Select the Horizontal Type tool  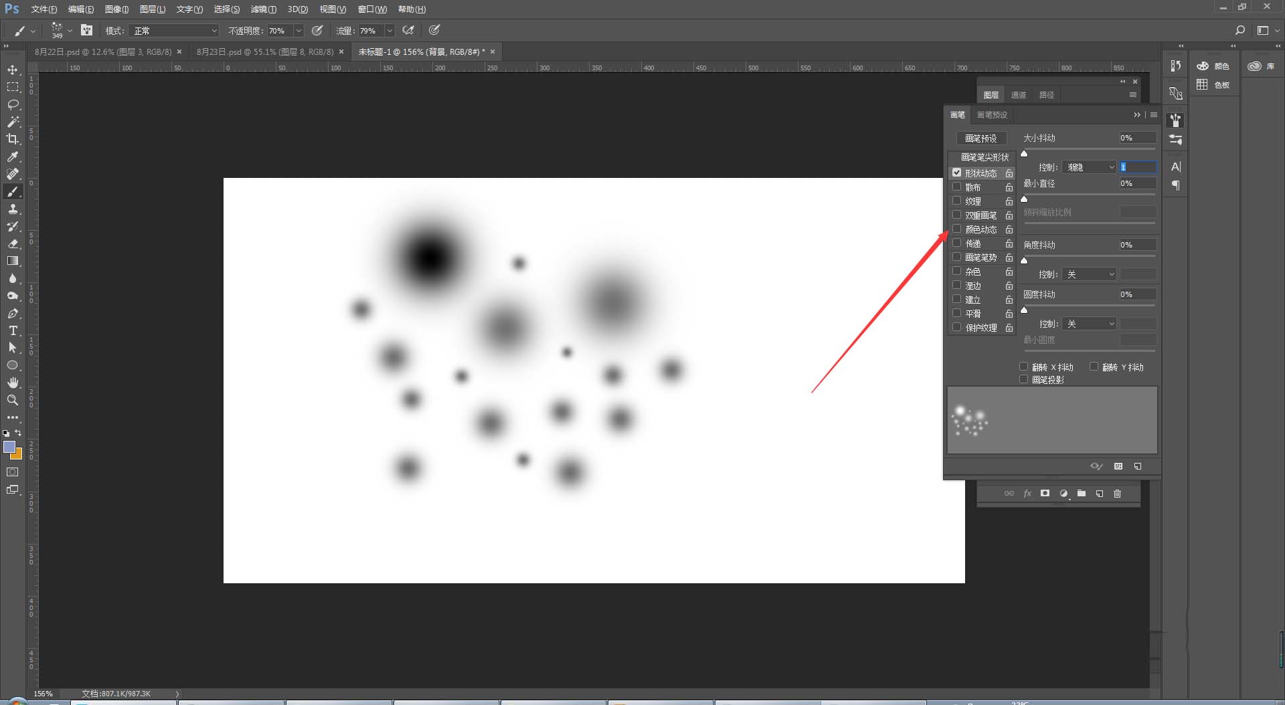13,330
